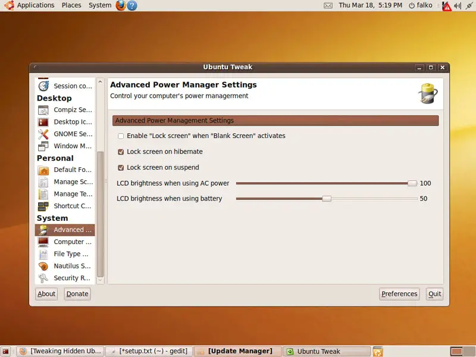This screenshot has width=476, height=357.
Task: Click the About button
Action: (x=46, y=294)
